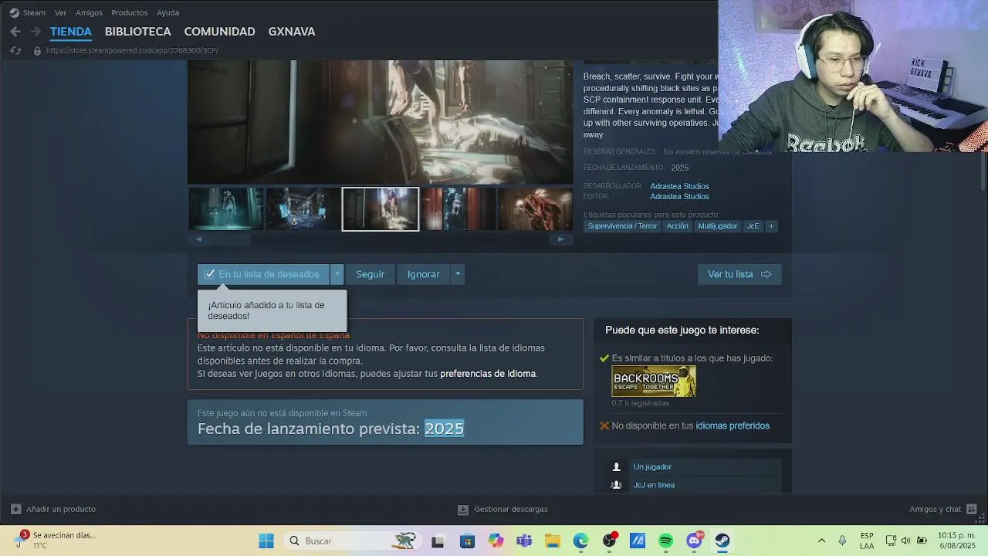Screen dimensions: 988x556
Task: Select the first screenshot thumbnail
Action: [226, 209]
